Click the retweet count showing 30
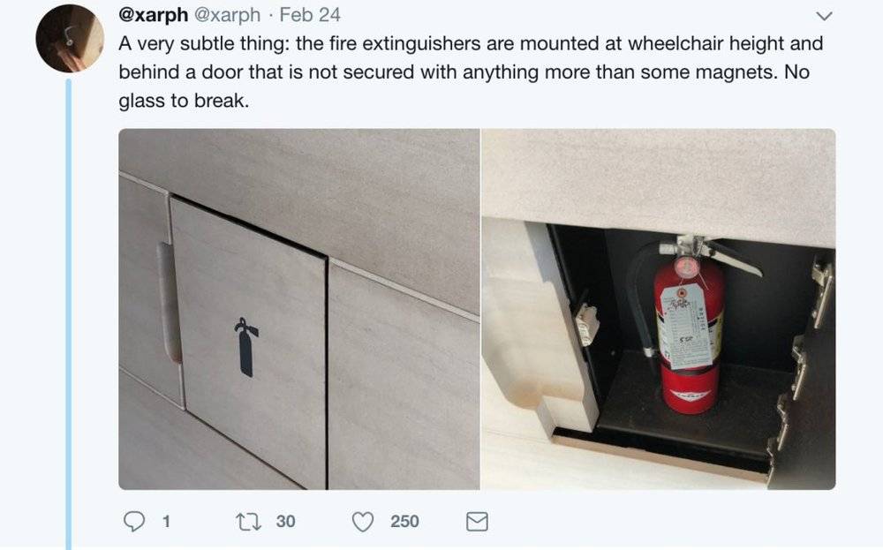The height and width of the screenshot is (550, 883). point(285,521)
